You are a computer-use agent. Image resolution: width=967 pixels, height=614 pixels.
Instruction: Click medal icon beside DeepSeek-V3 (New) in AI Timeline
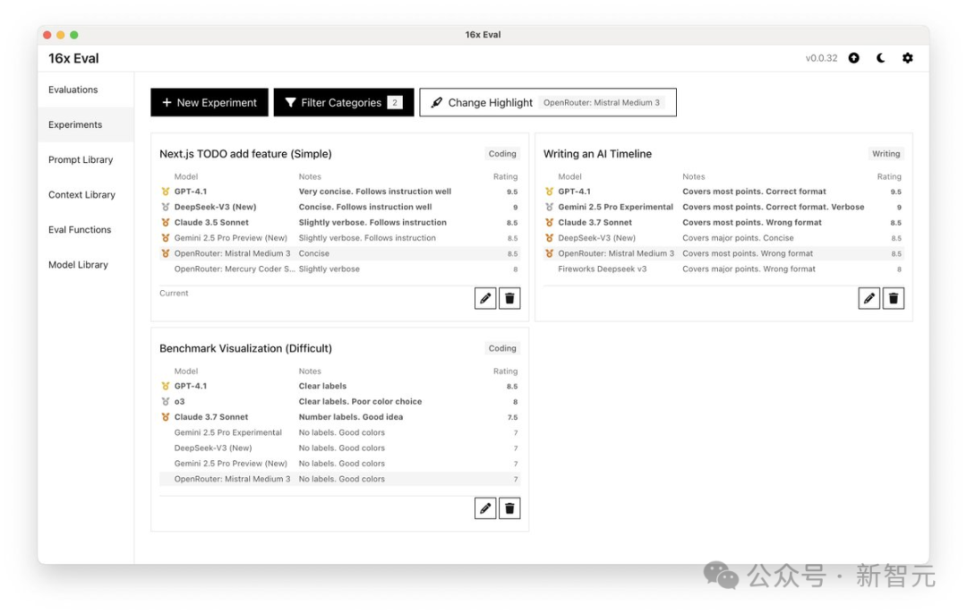[549, 238]
